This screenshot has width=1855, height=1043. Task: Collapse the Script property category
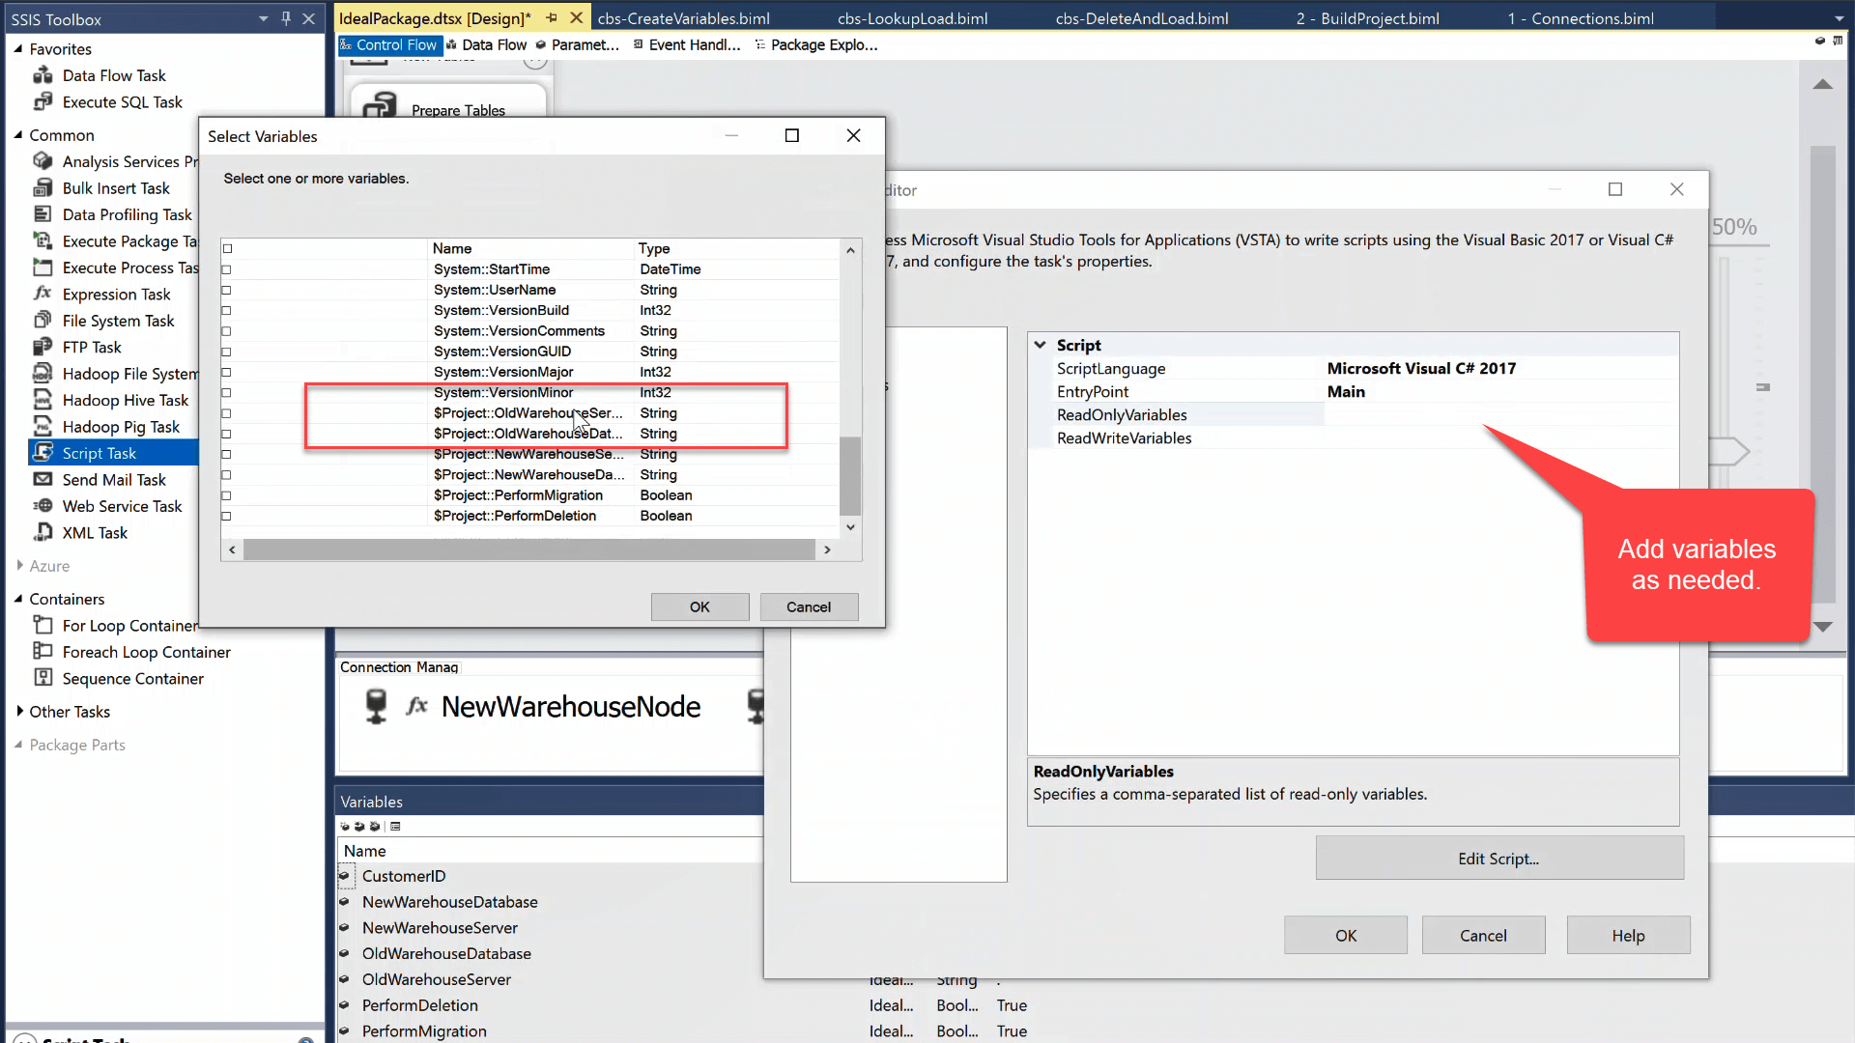(1041, 345)
